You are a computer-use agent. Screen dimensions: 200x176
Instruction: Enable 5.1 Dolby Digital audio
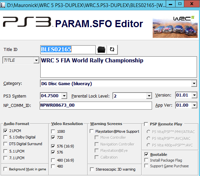[5, 137]
